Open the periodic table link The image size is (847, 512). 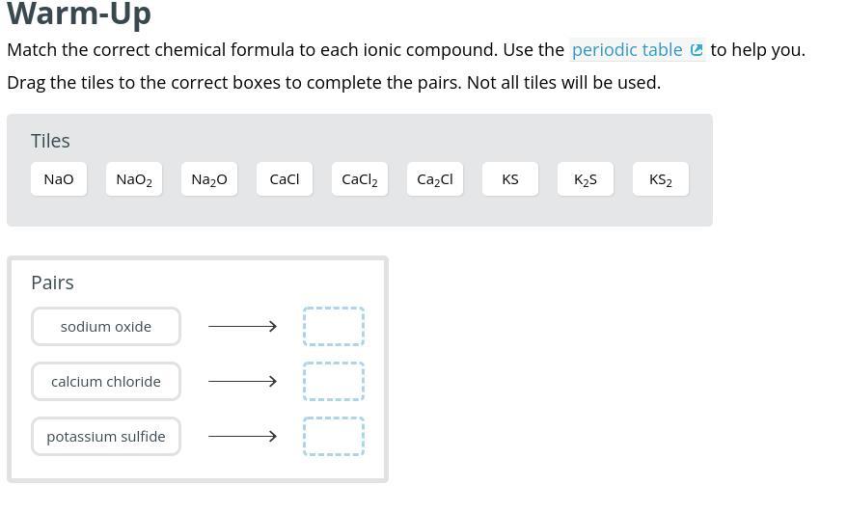626,50
